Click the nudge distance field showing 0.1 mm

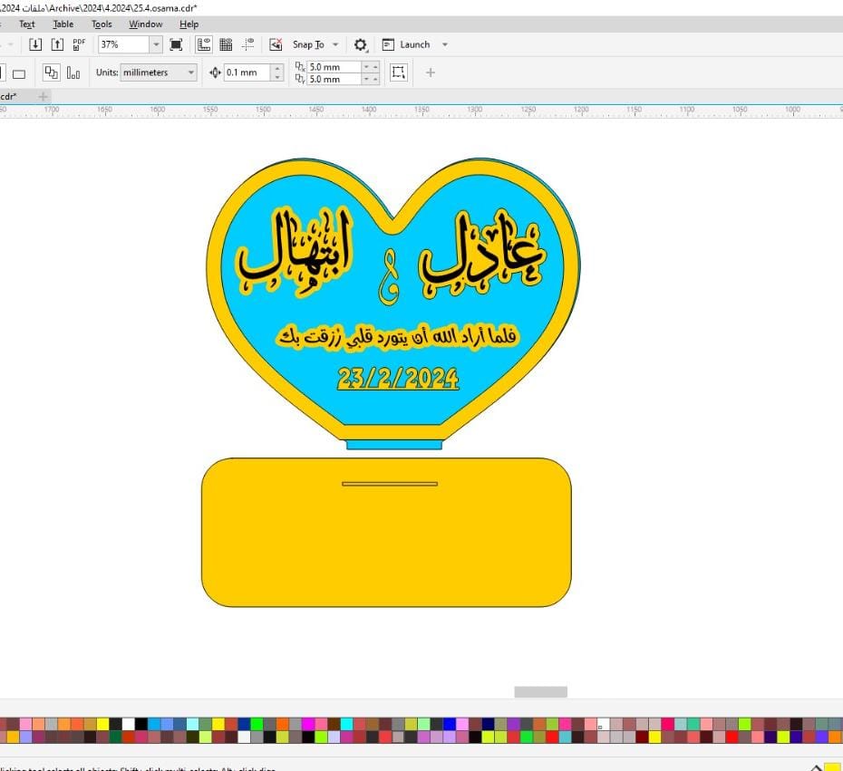[246, 72]
